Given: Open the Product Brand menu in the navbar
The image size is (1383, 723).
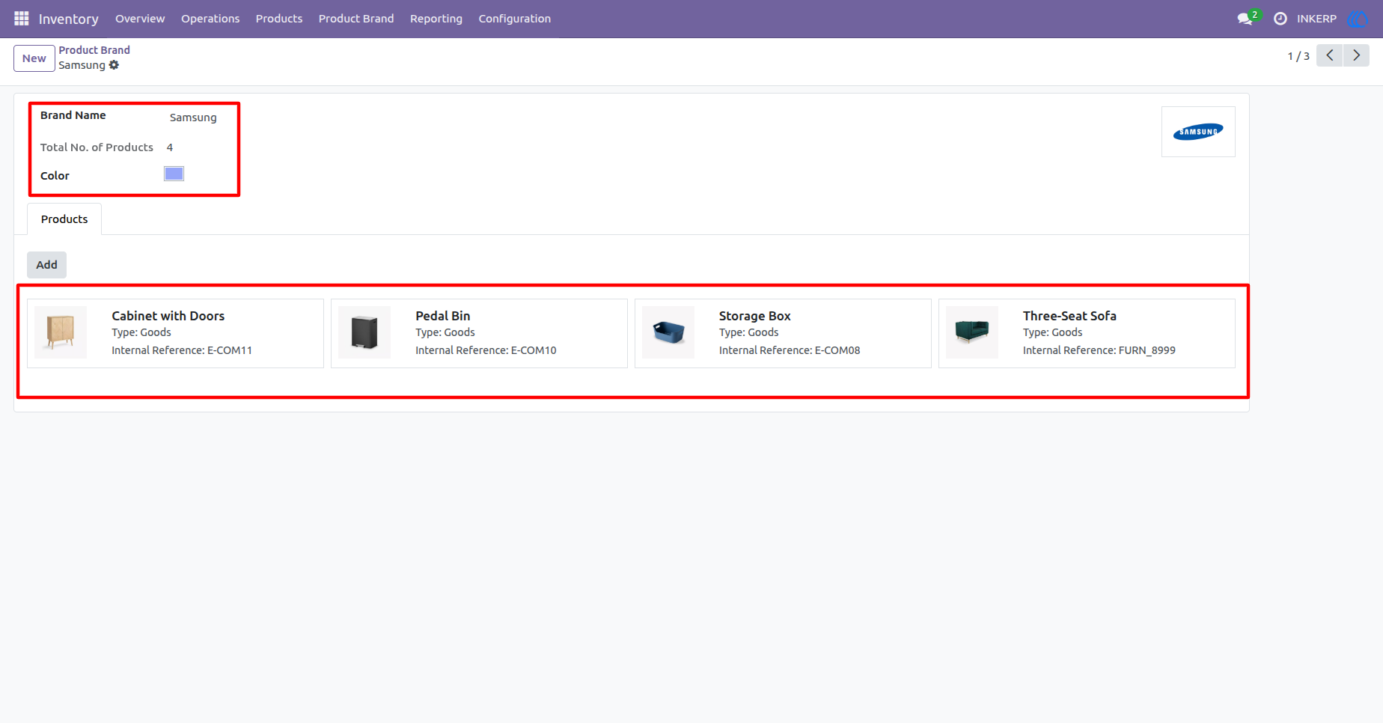Looking at the screenshot, I should click(356, 19).
